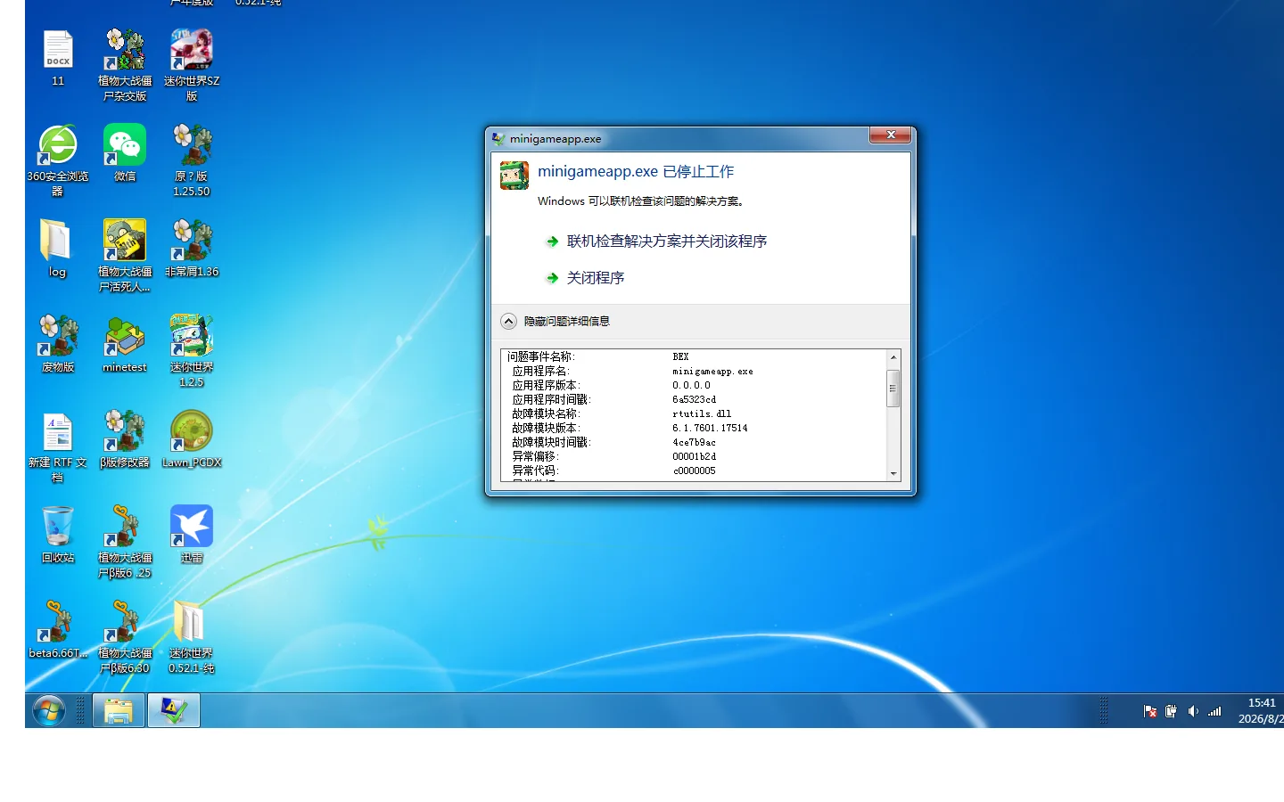Click the exception offset 00001b2d
This screenshot has height=802, width=1284.
694,456
